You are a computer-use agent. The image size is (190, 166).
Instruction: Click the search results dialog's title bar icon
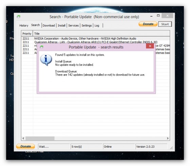[x=41, y=47]
